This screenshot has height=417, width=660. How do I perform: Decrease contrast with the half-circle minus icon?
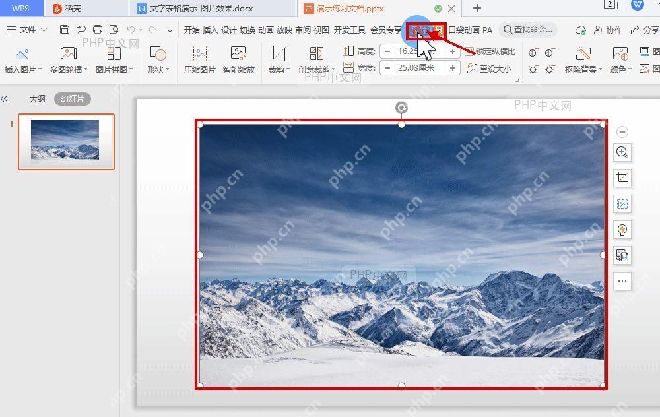click(550, 53)
